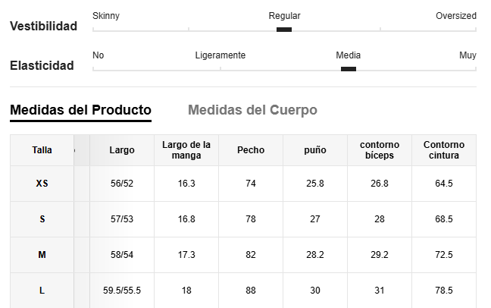This screenshot has height=308, width=491.
Task: Select the L size row label
Action: 42,291
